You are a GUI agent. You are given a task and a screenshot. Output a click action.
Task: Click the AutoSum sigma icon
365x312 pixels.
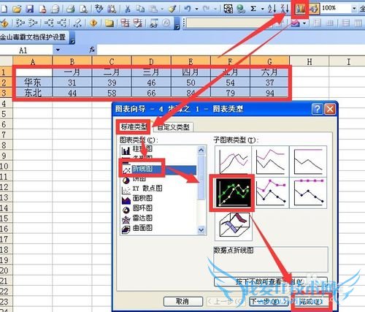coord(253,9)
